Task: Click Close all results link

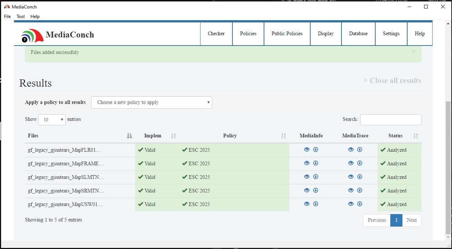Action: tap(392, 80)
